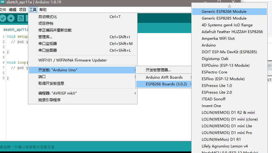This screenshot has height=153, width=272.
Task: Choose LOLIN(WEMOS) D1 mini (clone)
Action: [x=229, y=119]
